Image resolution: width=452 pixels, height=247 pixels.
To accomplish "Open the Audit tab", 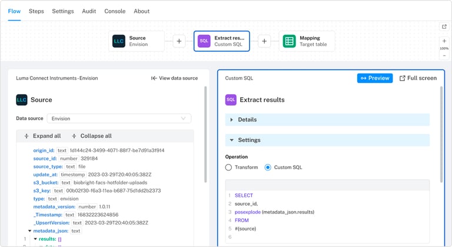I will (x=89, y=11).
